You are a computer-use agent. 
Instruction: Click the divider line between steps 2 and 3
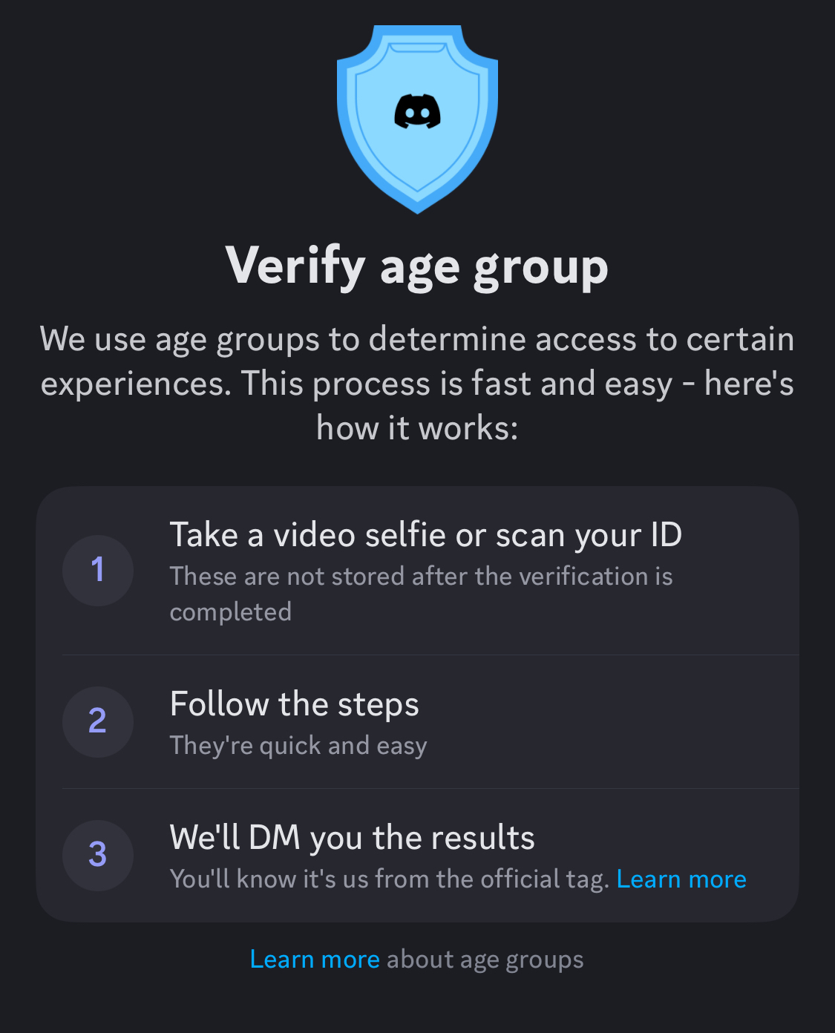click(430, 788)
